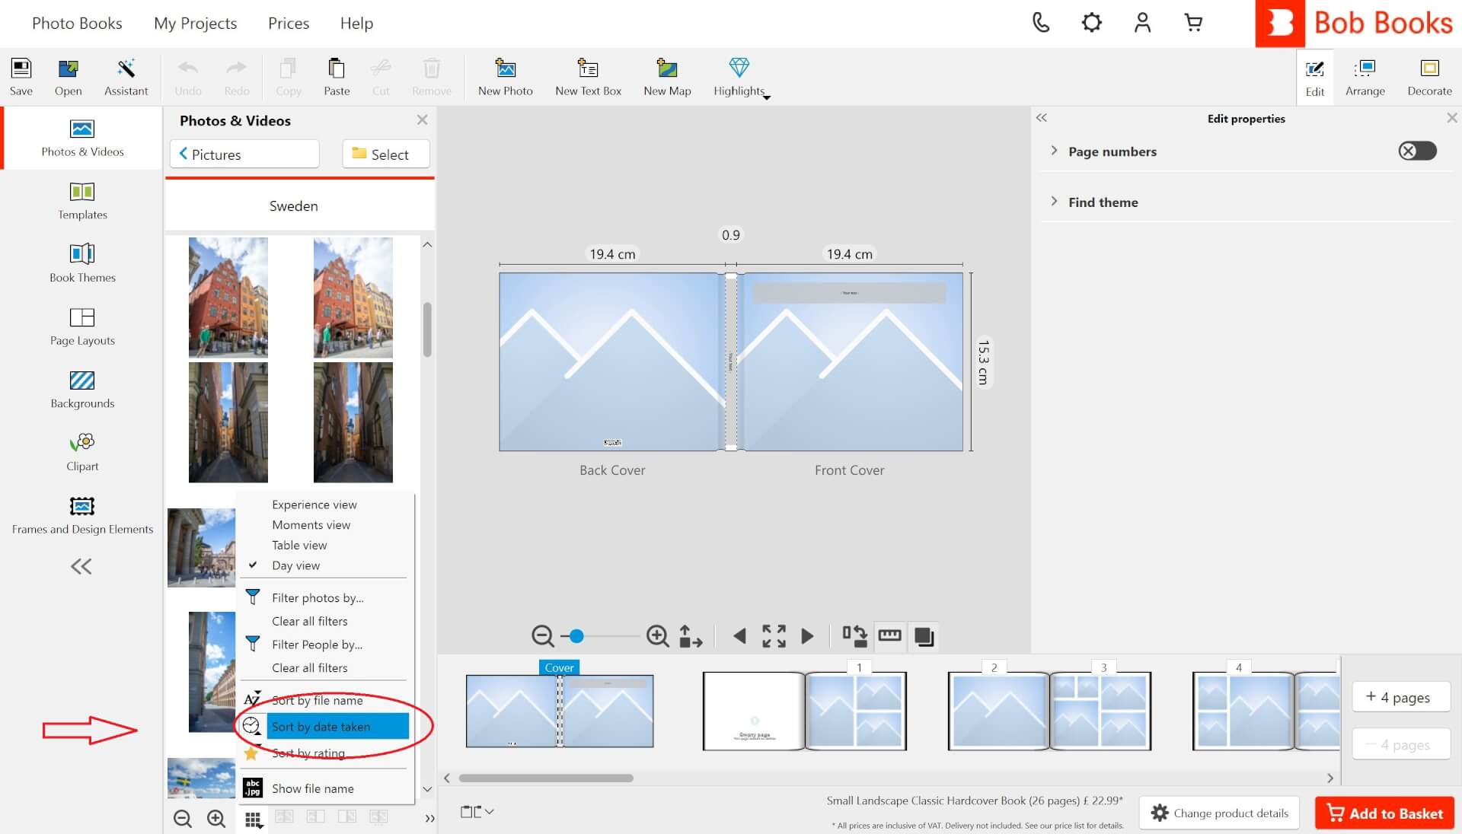Switch to the Decorate tab

click(x=1429, y=77)
